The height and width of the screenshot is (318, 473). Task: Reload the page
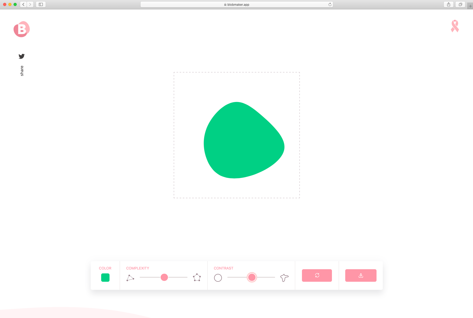(x=330, y=4)
